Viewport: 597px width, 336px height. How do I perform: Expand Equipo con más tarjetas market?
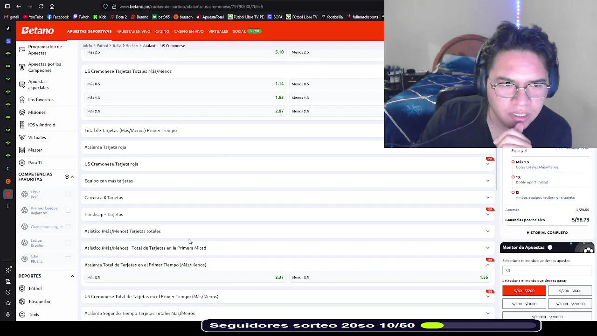288,181
